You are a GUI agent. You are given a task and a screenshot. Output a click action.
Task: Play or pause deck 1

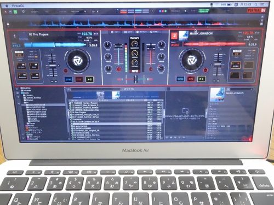click(89, 79)
